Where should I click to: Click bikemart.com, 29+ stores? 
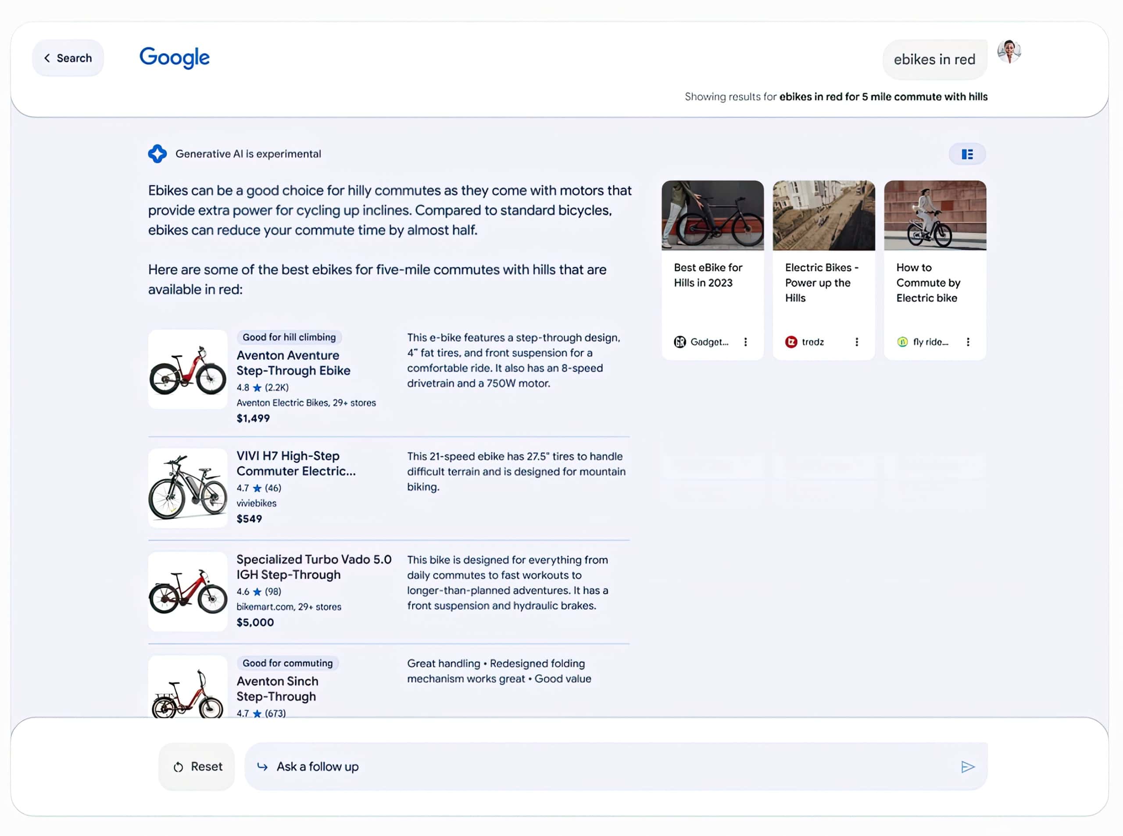[x=289, y=607]
